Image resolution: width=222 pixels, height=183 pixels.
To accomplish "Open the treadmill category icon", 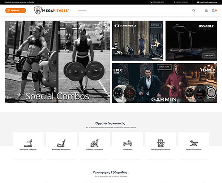I will [x=28, y=143].
